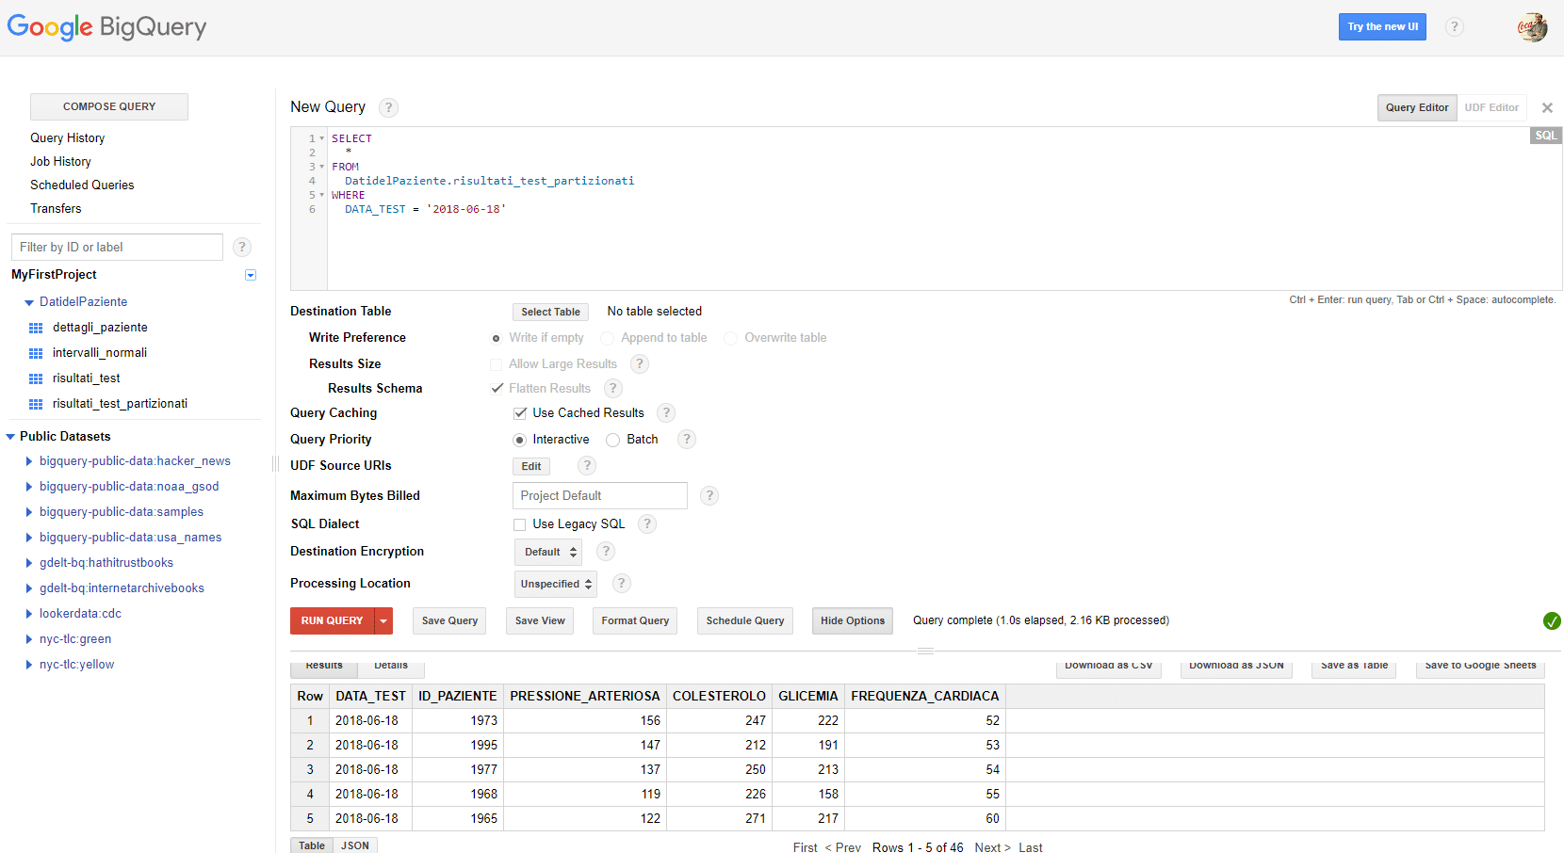Select Batch query priority

click(613, 440)
